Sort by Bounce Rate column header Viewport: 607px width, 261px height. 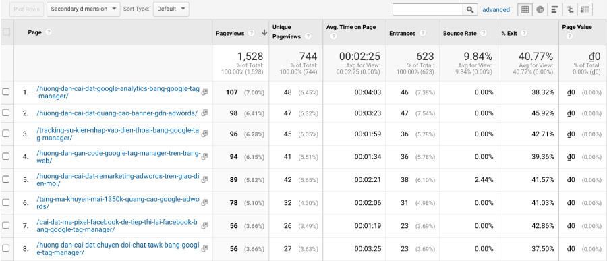(460, 33)
